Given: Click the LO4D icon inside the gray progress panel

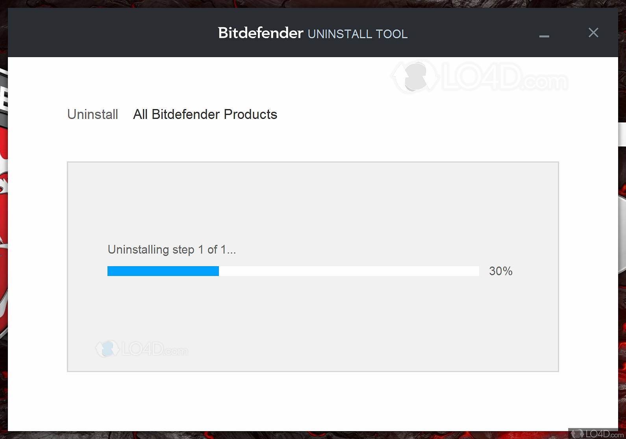Looking at the screenshot, I should coord(107,349).
